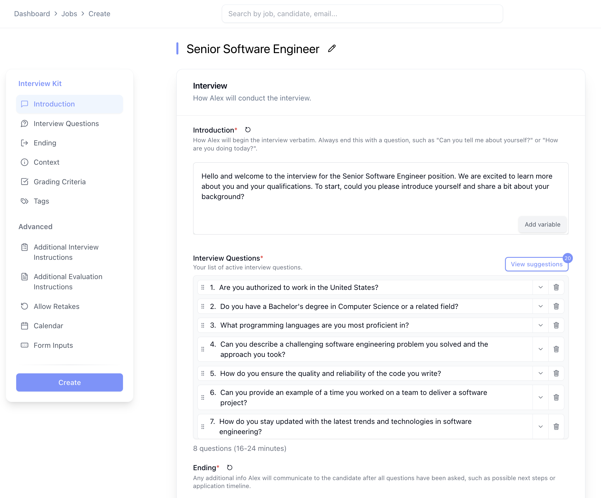
Task: Expand question 5 about code quality
Action: click(541, 373)
